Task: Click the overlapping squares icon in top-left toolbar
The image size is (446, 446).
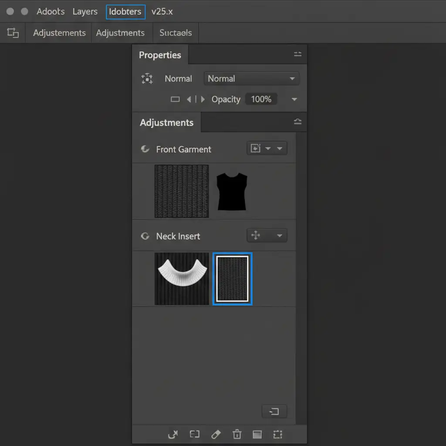Action: point(13,33)
